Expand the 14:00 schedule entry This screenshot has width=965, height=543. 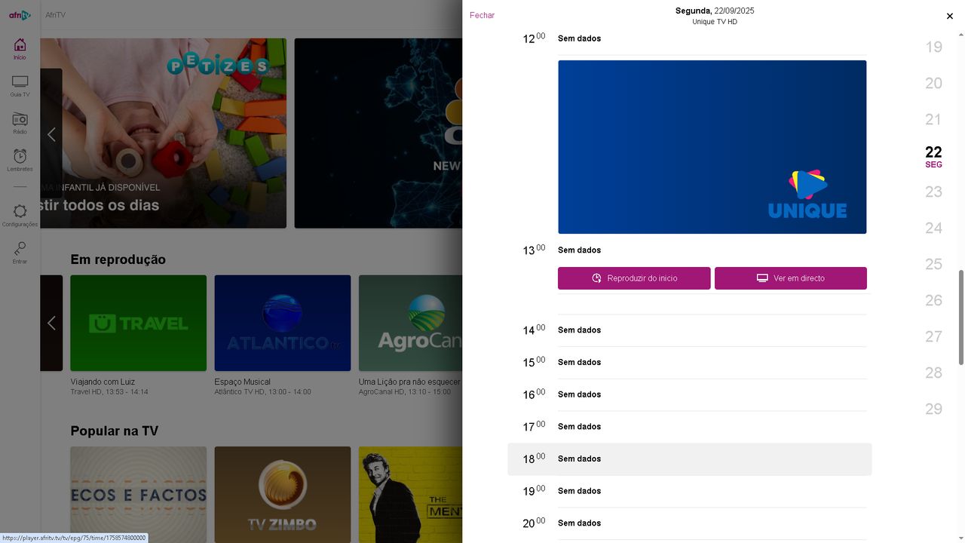click(689, 330)
